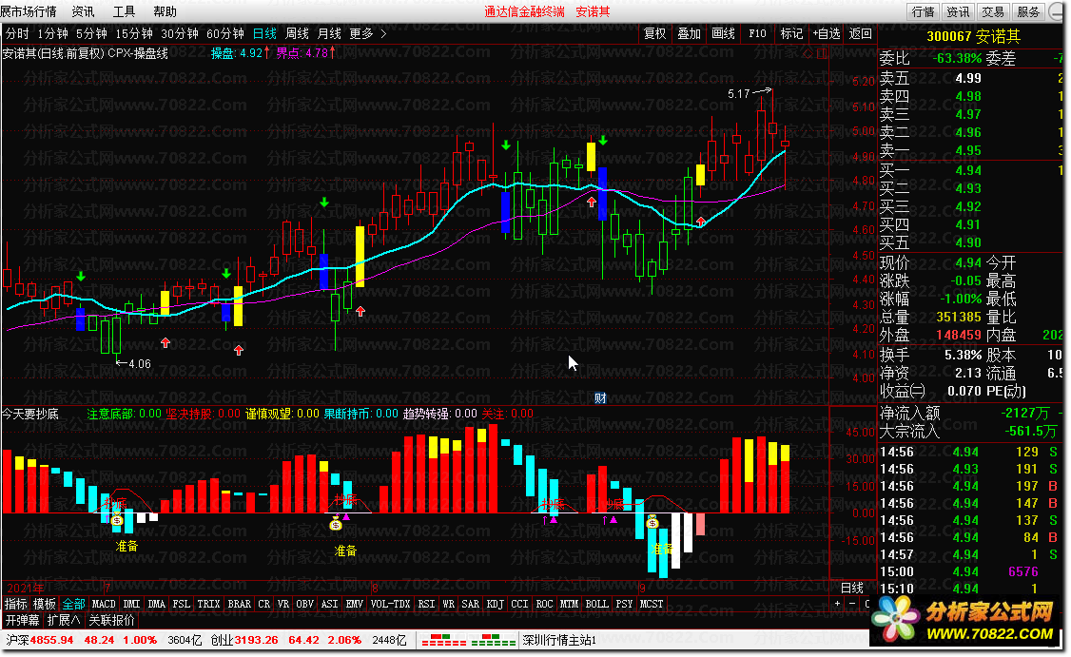Image resolution: width=1071 pixels, height=657 pixels.
Task: Open the 工具 menu
Action: click(124, 11)
